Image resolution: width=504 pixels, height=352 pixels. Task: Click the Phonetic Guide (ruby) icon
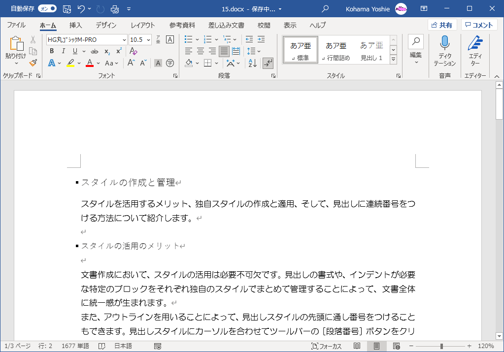tap(158, 40)
